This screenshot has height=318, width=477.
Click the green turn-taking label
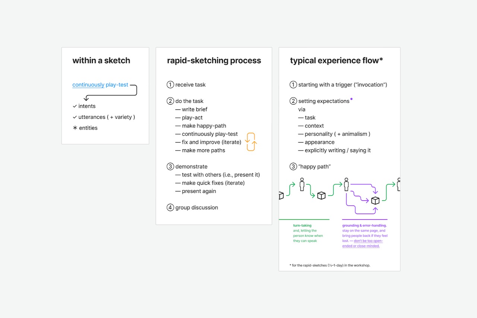point(302,226)
